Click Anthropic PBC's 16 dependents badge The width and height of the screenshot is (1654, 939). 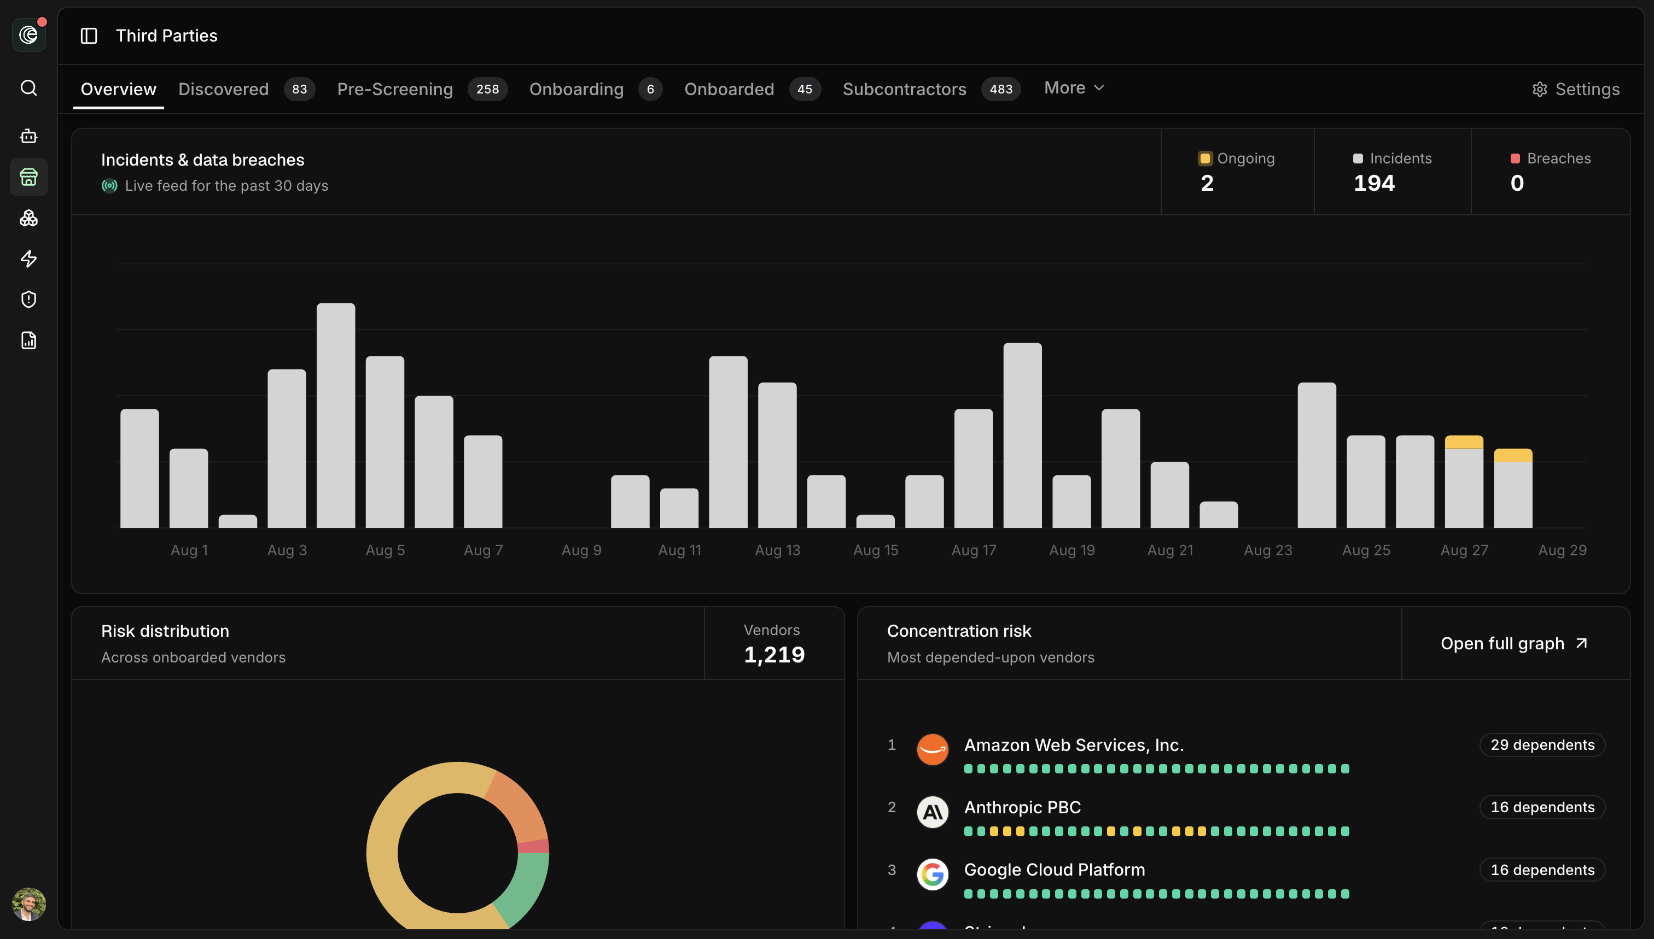[x=1542, y=807]
